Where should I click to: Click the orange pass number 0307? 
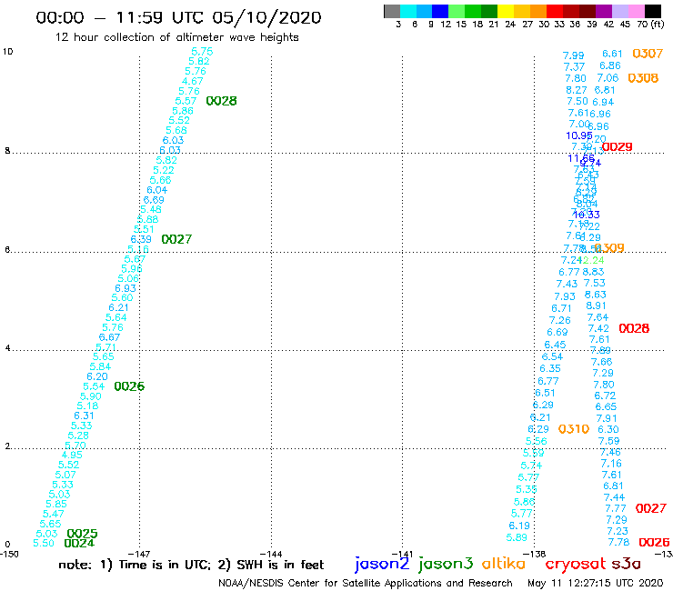point(648,54)
